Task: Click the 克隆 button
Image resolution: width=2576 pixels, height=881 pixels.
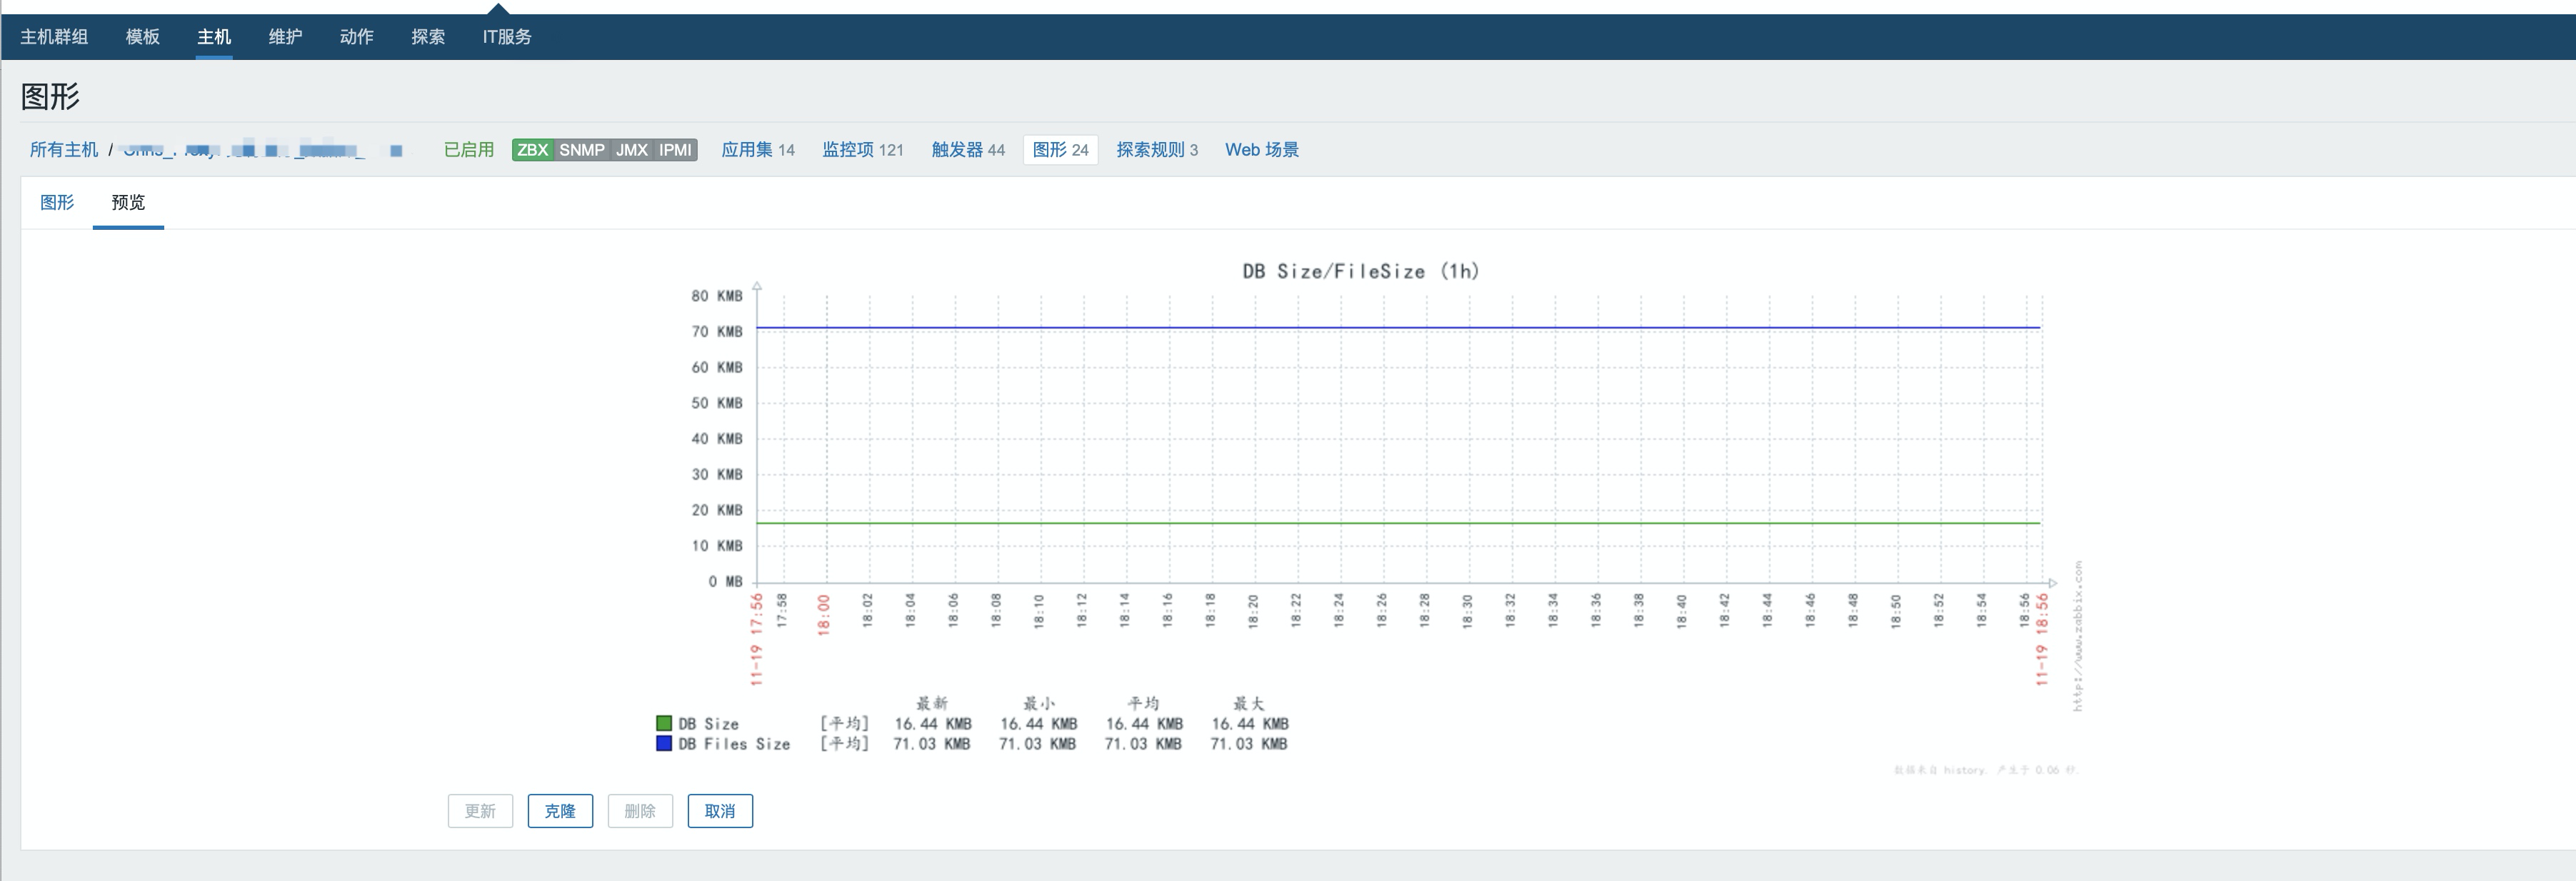Action: point(560,811)
